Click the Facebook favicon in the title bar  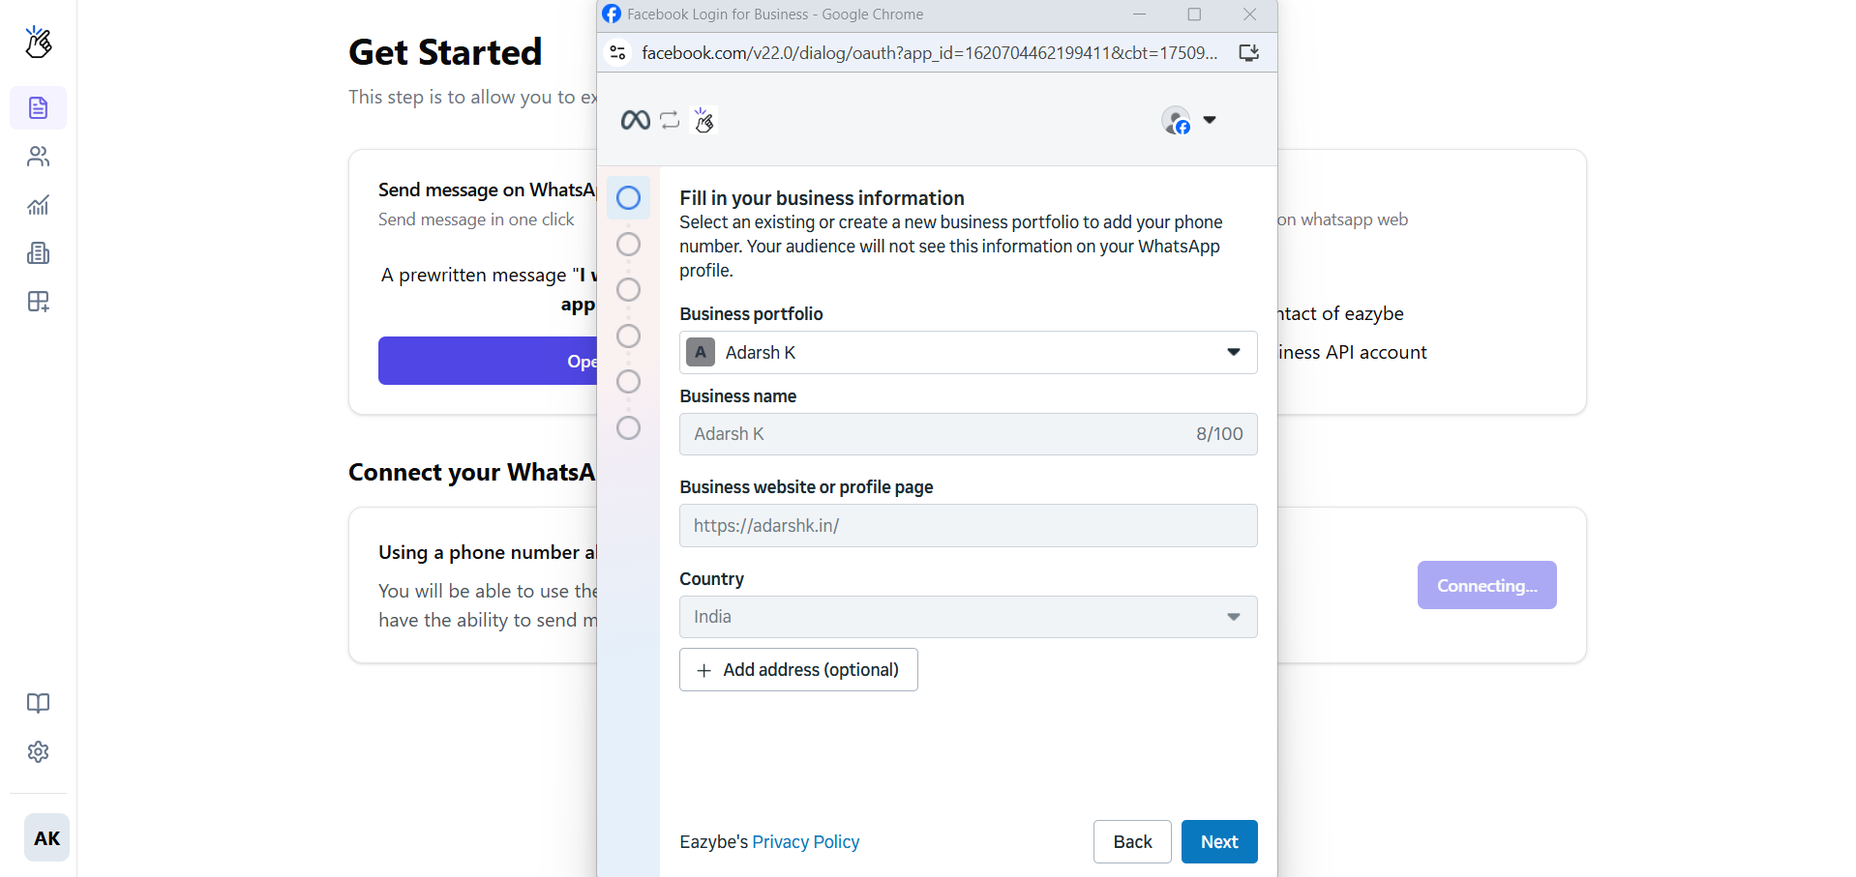(612, 14)
